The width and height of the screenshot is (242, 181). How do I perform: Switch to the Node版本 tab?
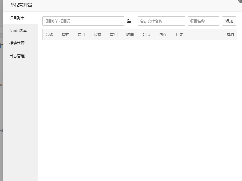pyautogui.click(x=20, y=31)
